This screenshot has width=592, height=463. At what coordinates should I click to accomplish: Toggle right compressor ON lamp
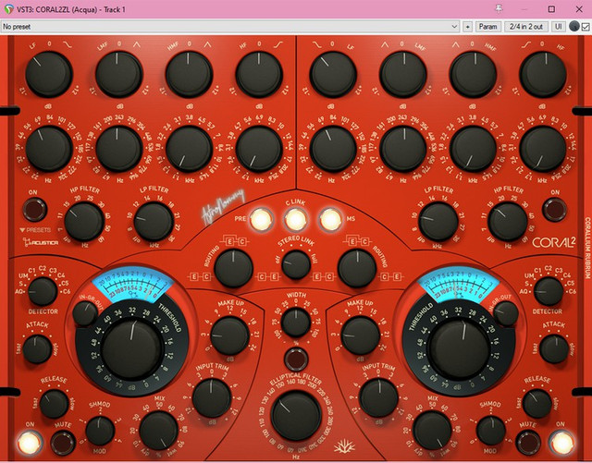(561, 443)
